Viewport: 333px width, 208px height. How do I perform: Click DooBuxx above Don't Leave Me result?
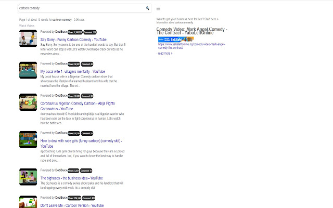coord(61,198)
